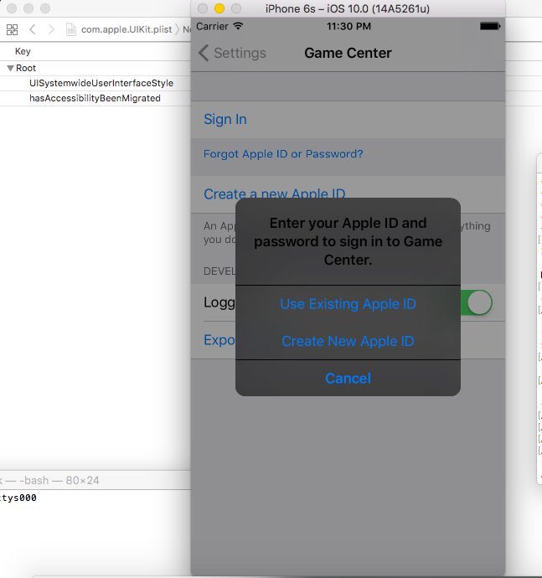Click the ttys000 text in terminal
The height and width of the screenshot is (578, 542).
[18, 498]
